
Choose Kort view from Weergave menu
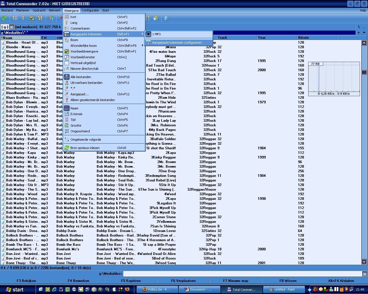(x=104, y=17)
